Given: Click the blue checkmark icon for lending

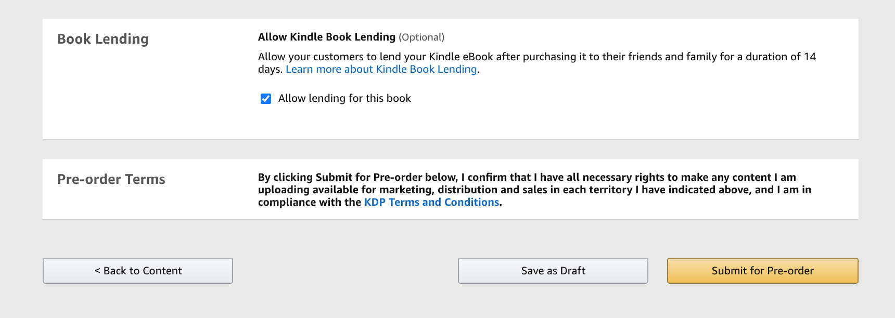Looking at the screenshot, I should coord(266,99).
